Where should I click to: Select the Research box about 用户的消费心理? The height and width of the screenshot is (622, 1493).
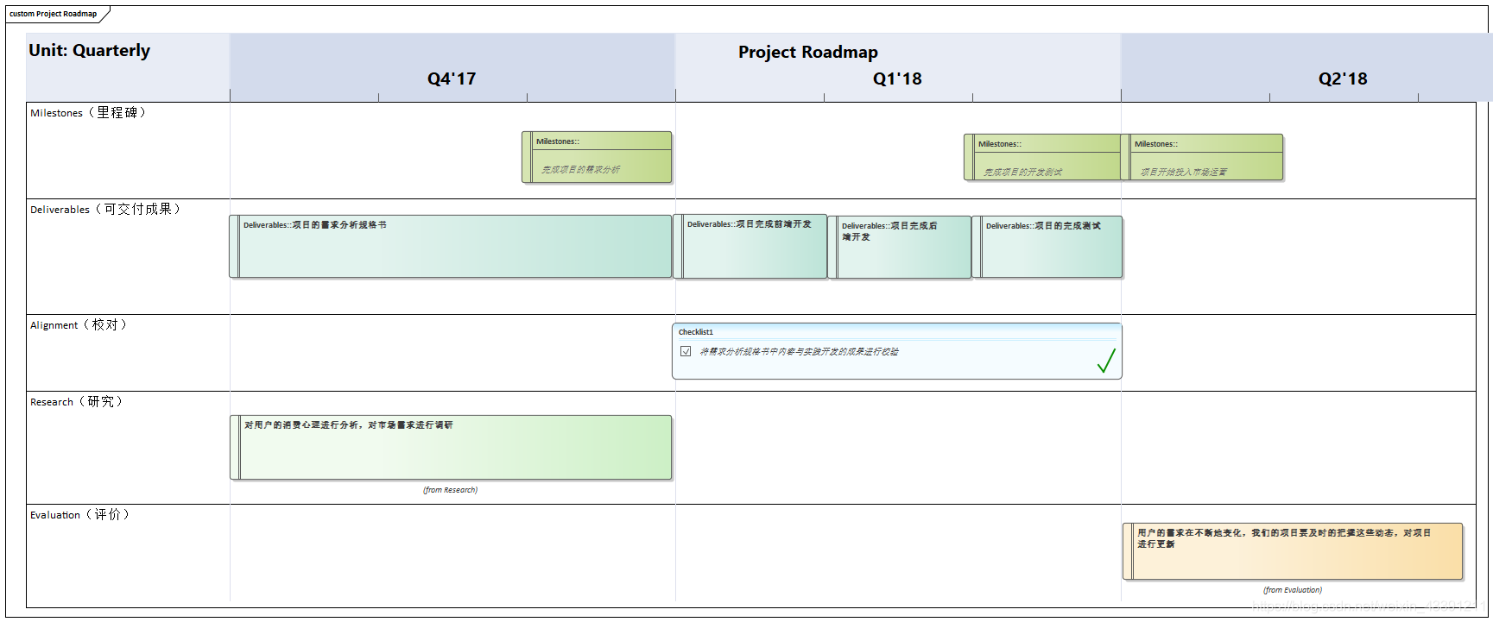[451, 447]
